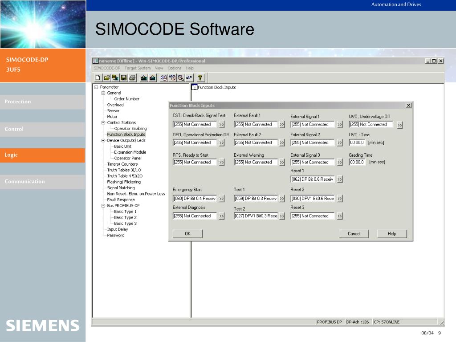
Task: Click the yellow question mark help icon
Action: [x=200, y=77]
